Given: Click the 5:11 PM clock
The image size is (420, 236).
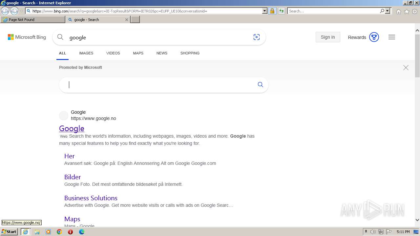Looking at the screenshot, I should [403, 232].
